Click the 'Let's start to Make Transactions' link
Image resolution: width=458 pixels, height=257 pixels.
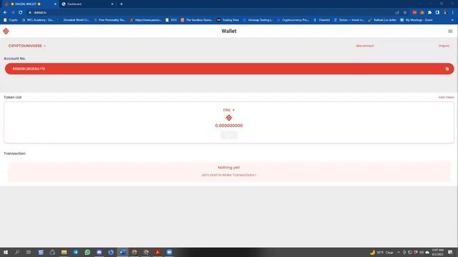tap(229, 175)
